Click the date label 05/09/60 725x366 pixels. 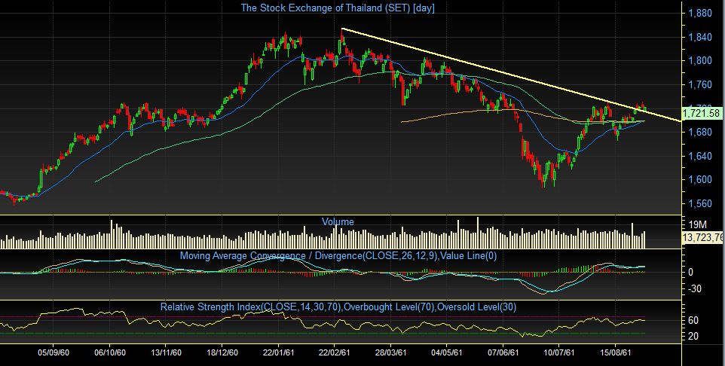54,352
